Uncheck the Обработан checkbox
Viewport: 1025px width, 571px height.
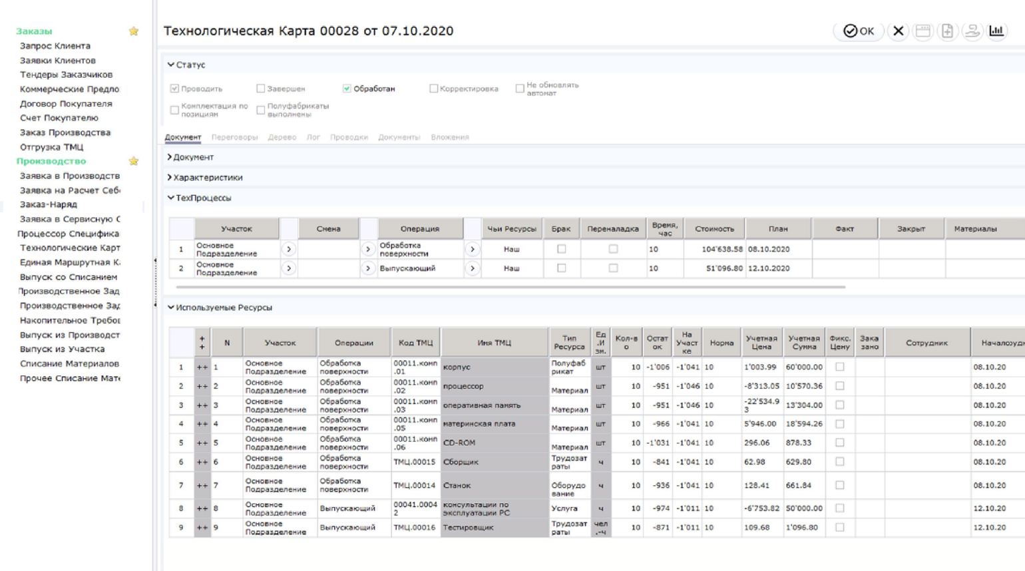point(347,89)
